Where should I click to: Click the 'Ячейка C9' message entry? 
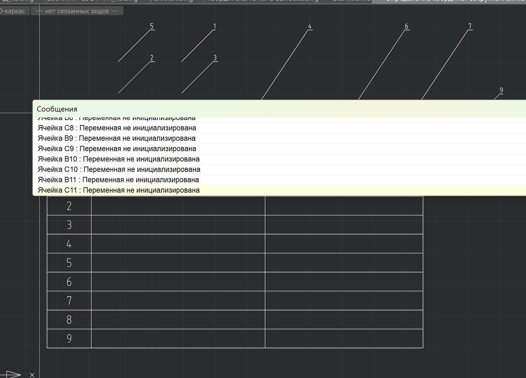pyautogui.click(x=117, y=149)
